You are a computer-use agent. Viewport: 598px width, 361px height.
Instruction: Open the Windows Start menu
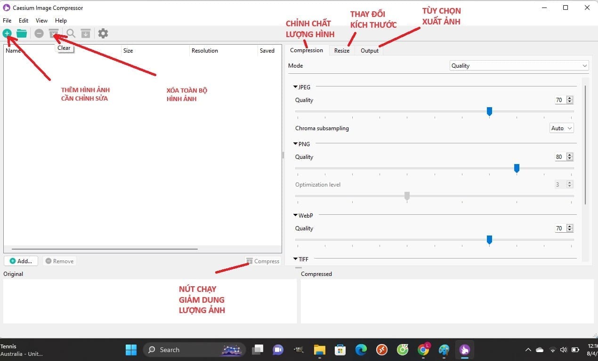click(131, 350)
